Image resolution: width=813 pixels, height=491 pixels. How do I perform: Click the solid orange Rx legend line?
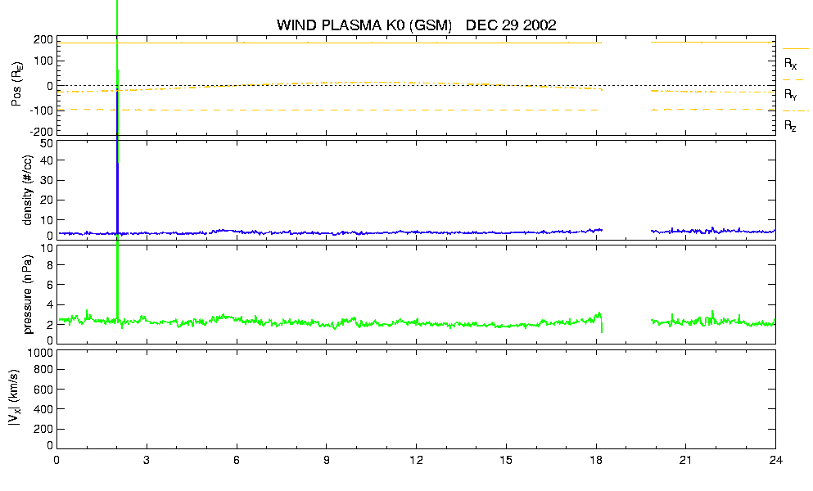(x=795, y=49)
